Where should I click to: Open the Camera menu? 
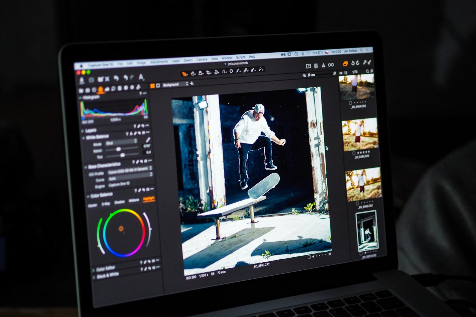(202, 59)
